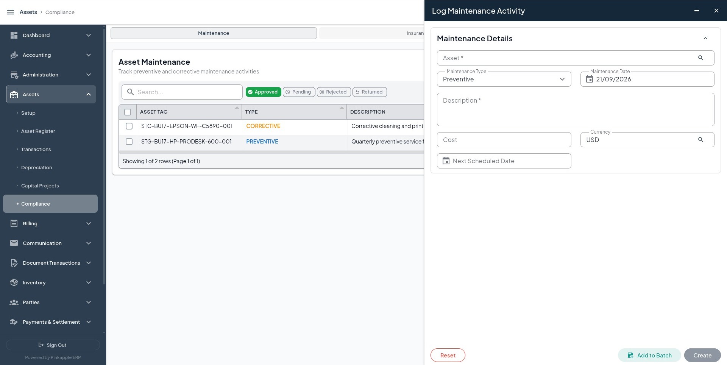The image size is (727, 365).
Task: Check the HP-PRODESK-600 row checkbox
Action: tap(129, 142)
